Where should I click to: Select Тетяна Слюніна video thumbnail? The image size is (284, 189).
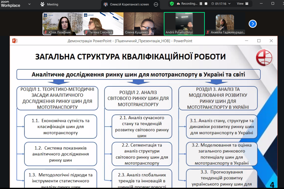(x=103, y=24)
